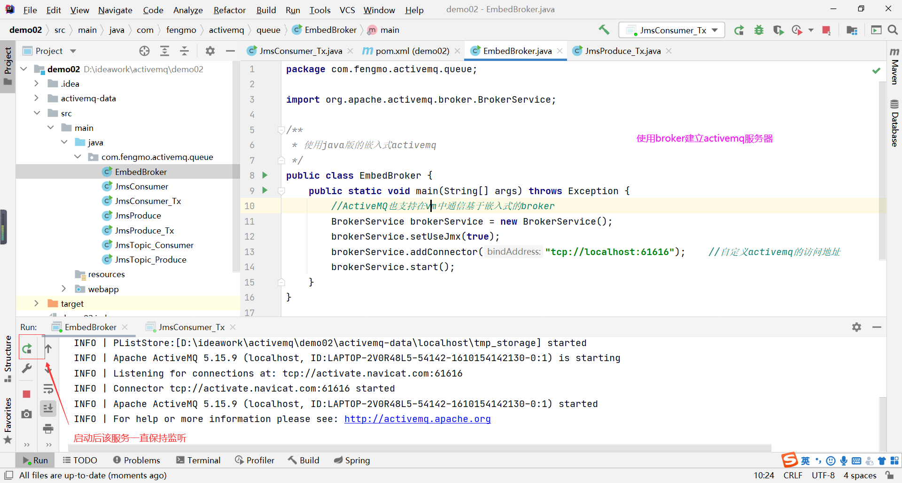Toggle read-only lock in status bar

(890, 475)
